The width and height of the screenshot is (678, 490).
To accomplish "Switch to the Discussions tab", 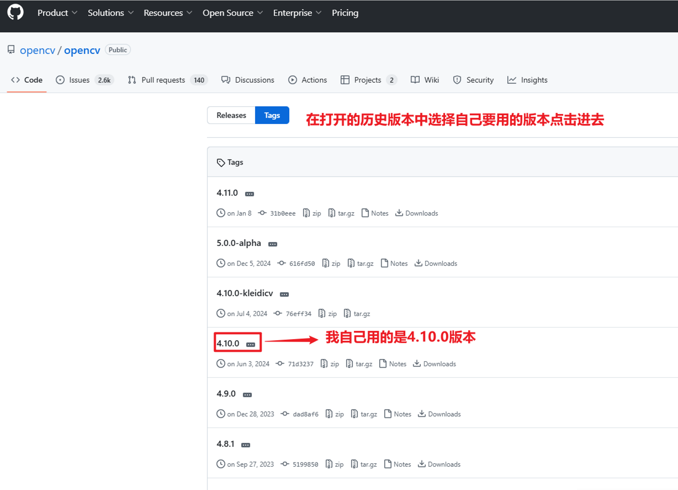I will tap(248, 80).
